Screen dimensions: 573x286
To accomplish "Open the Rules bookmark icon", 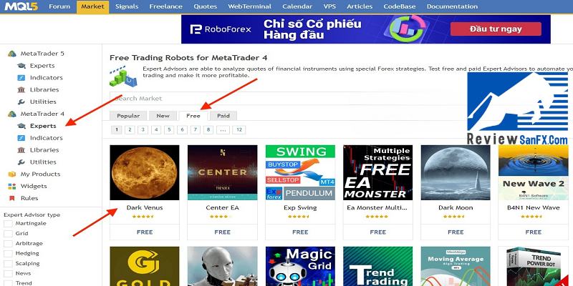I will [x=12, y=198].
